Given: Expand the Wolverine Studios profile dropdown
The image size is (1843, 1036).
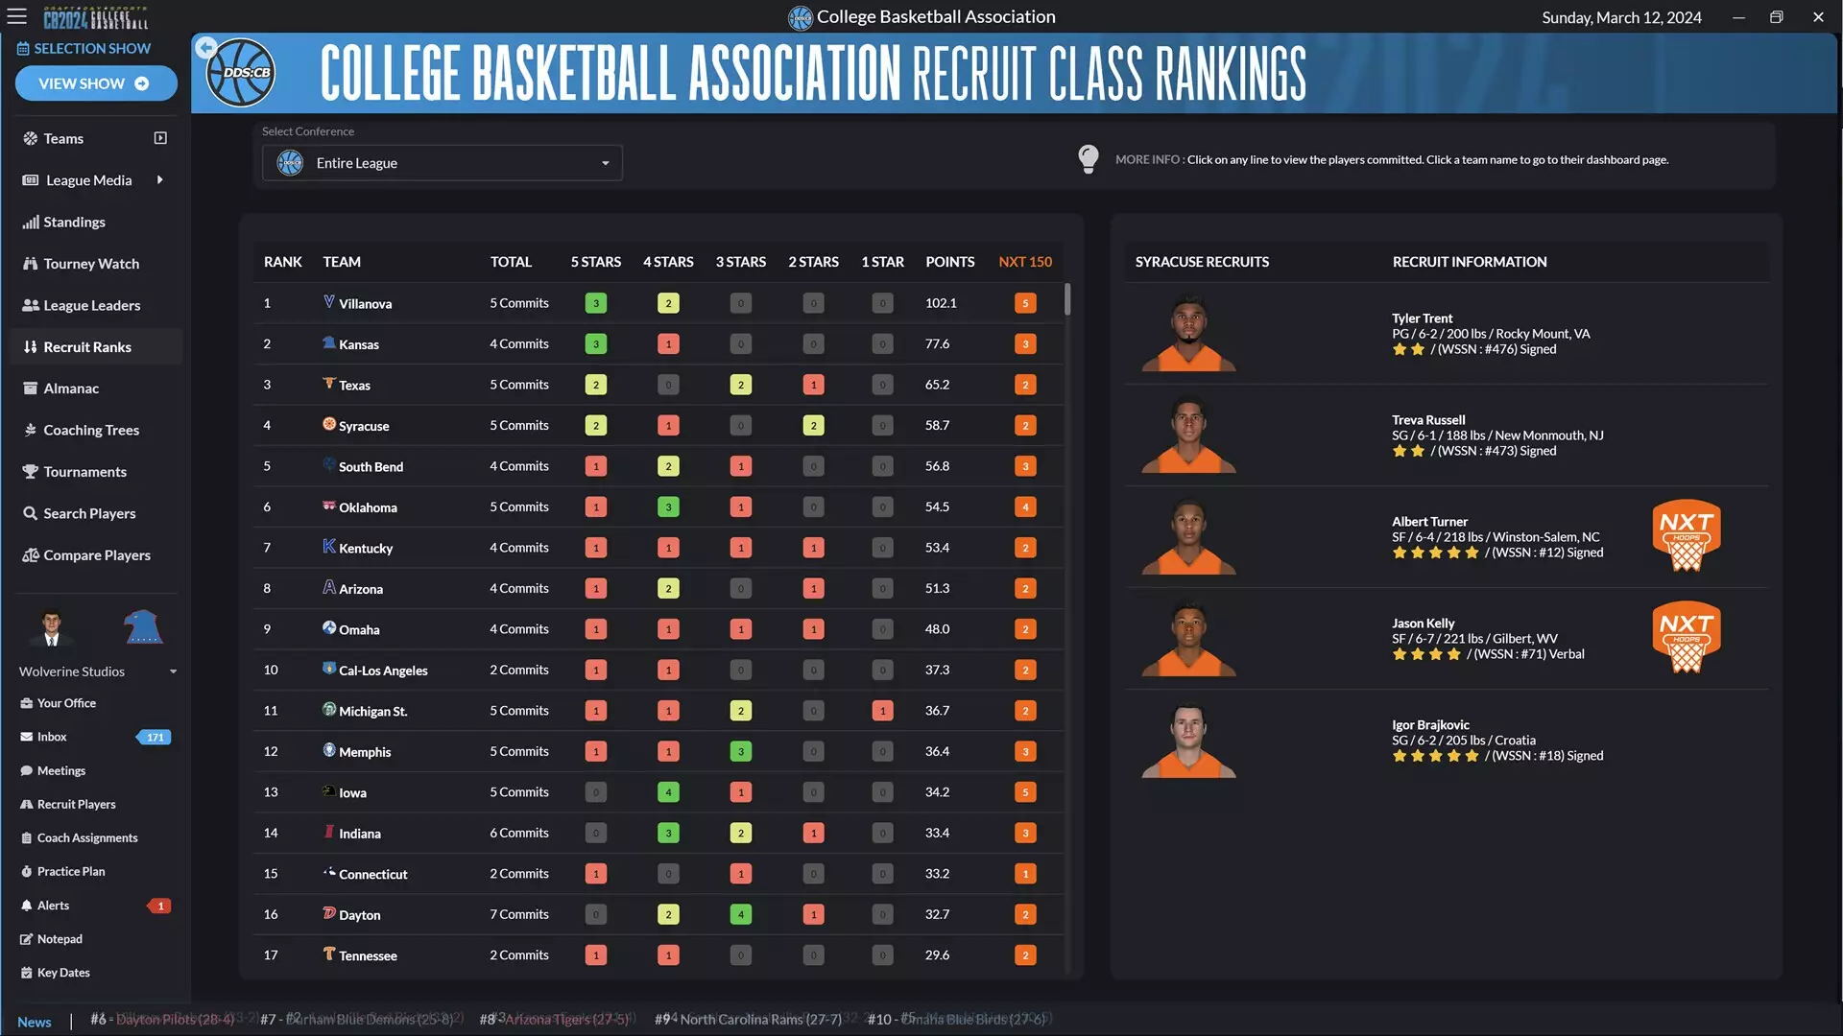Looking at the screenshot, I should (x=173, y=671).
